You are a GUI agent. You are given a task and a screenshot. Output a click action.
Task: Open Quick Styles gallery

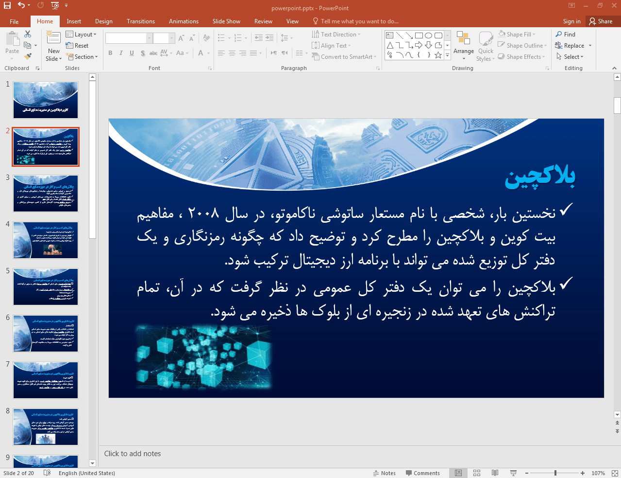coord(486,47)
